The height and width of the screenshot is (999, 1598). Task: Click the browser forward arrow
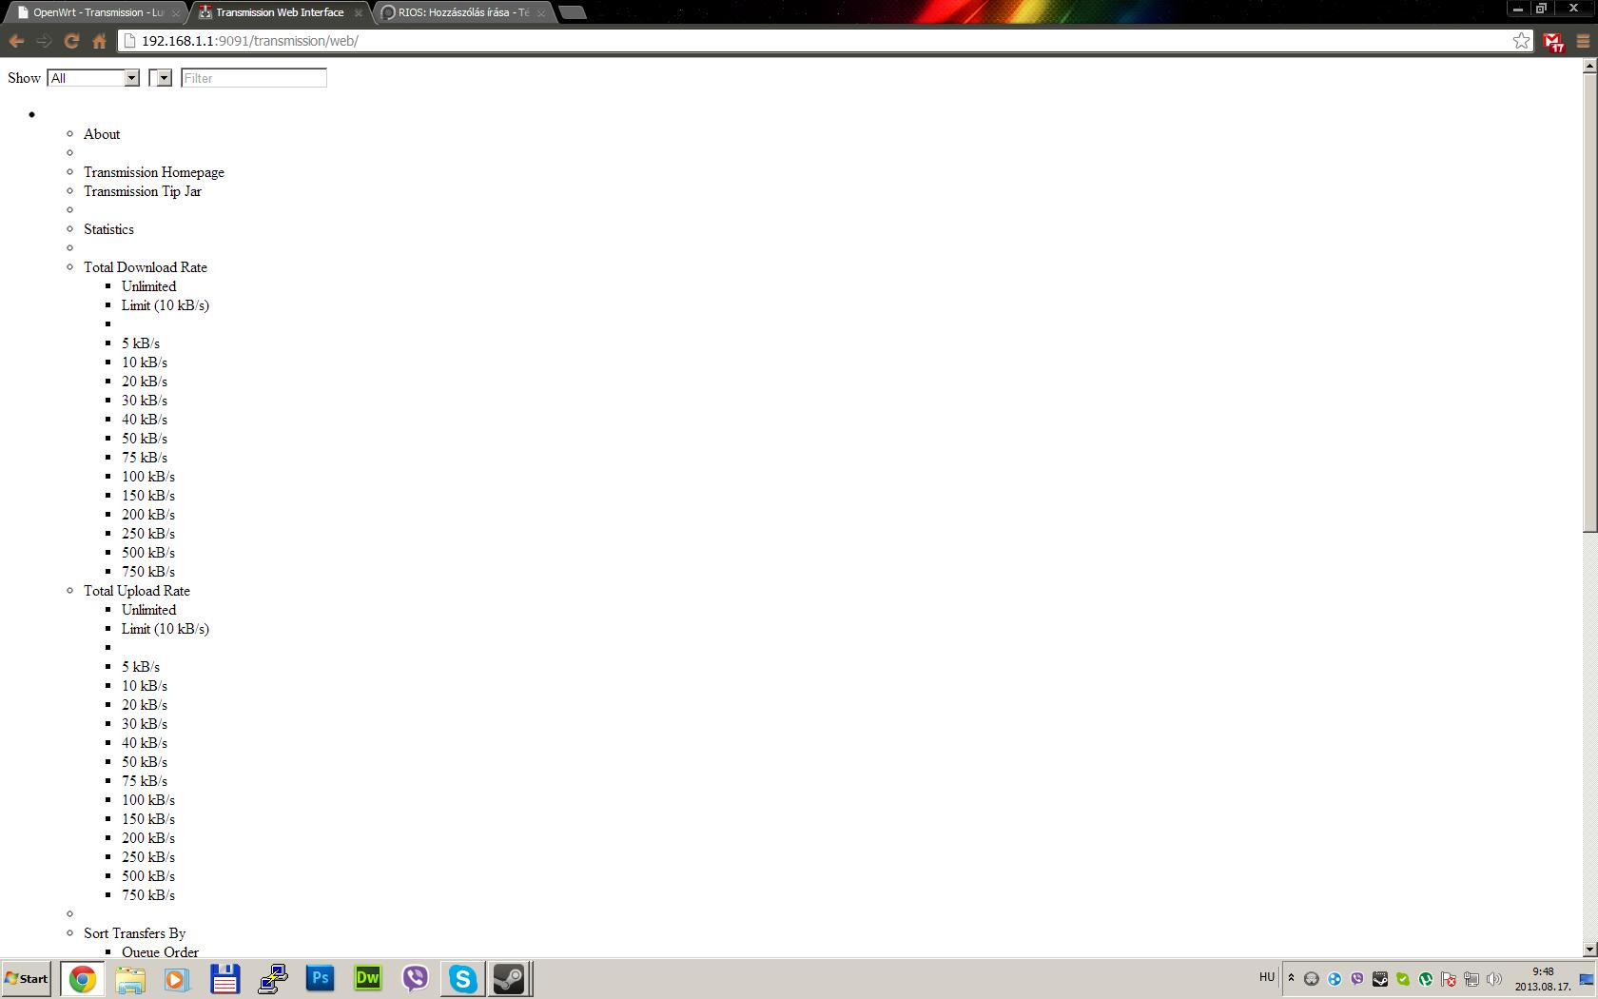point(44,41)
